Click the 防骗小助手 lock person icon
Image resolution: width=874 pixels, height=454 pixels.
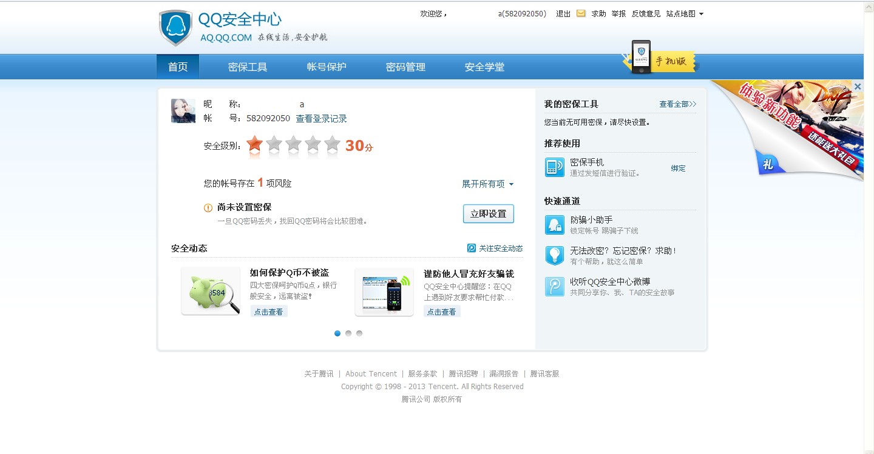(555, 225)
